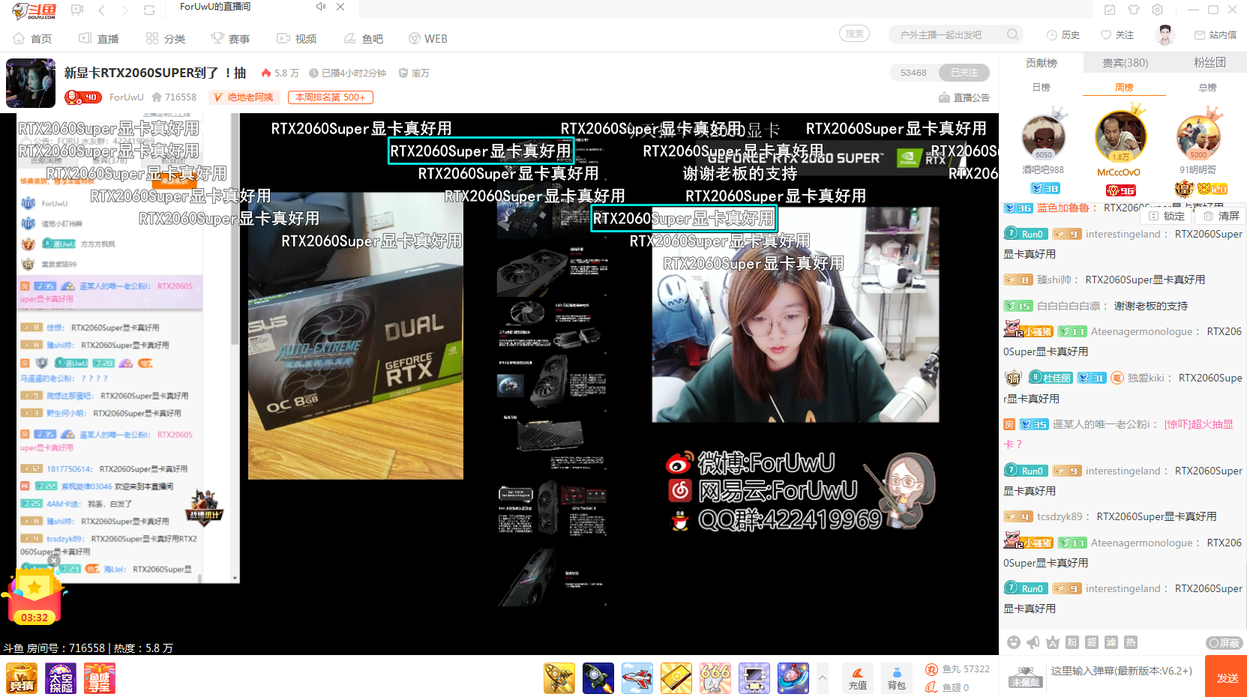The height and width of the screenshot is (697, 1247).
Task: Click the forward navigation arrow
Action: coord(124,10)
